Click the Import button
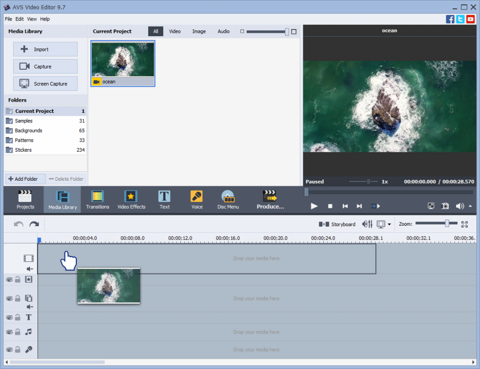This screenshot has width=480, height=369. (x=45, y=49)
